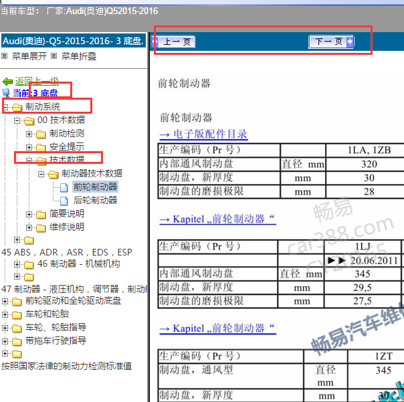The height and width of the screenshot is (402, 404).
Task: Expand the 车轮和轮胎 node
Action: pyautogui.click(x=5, y=314)
